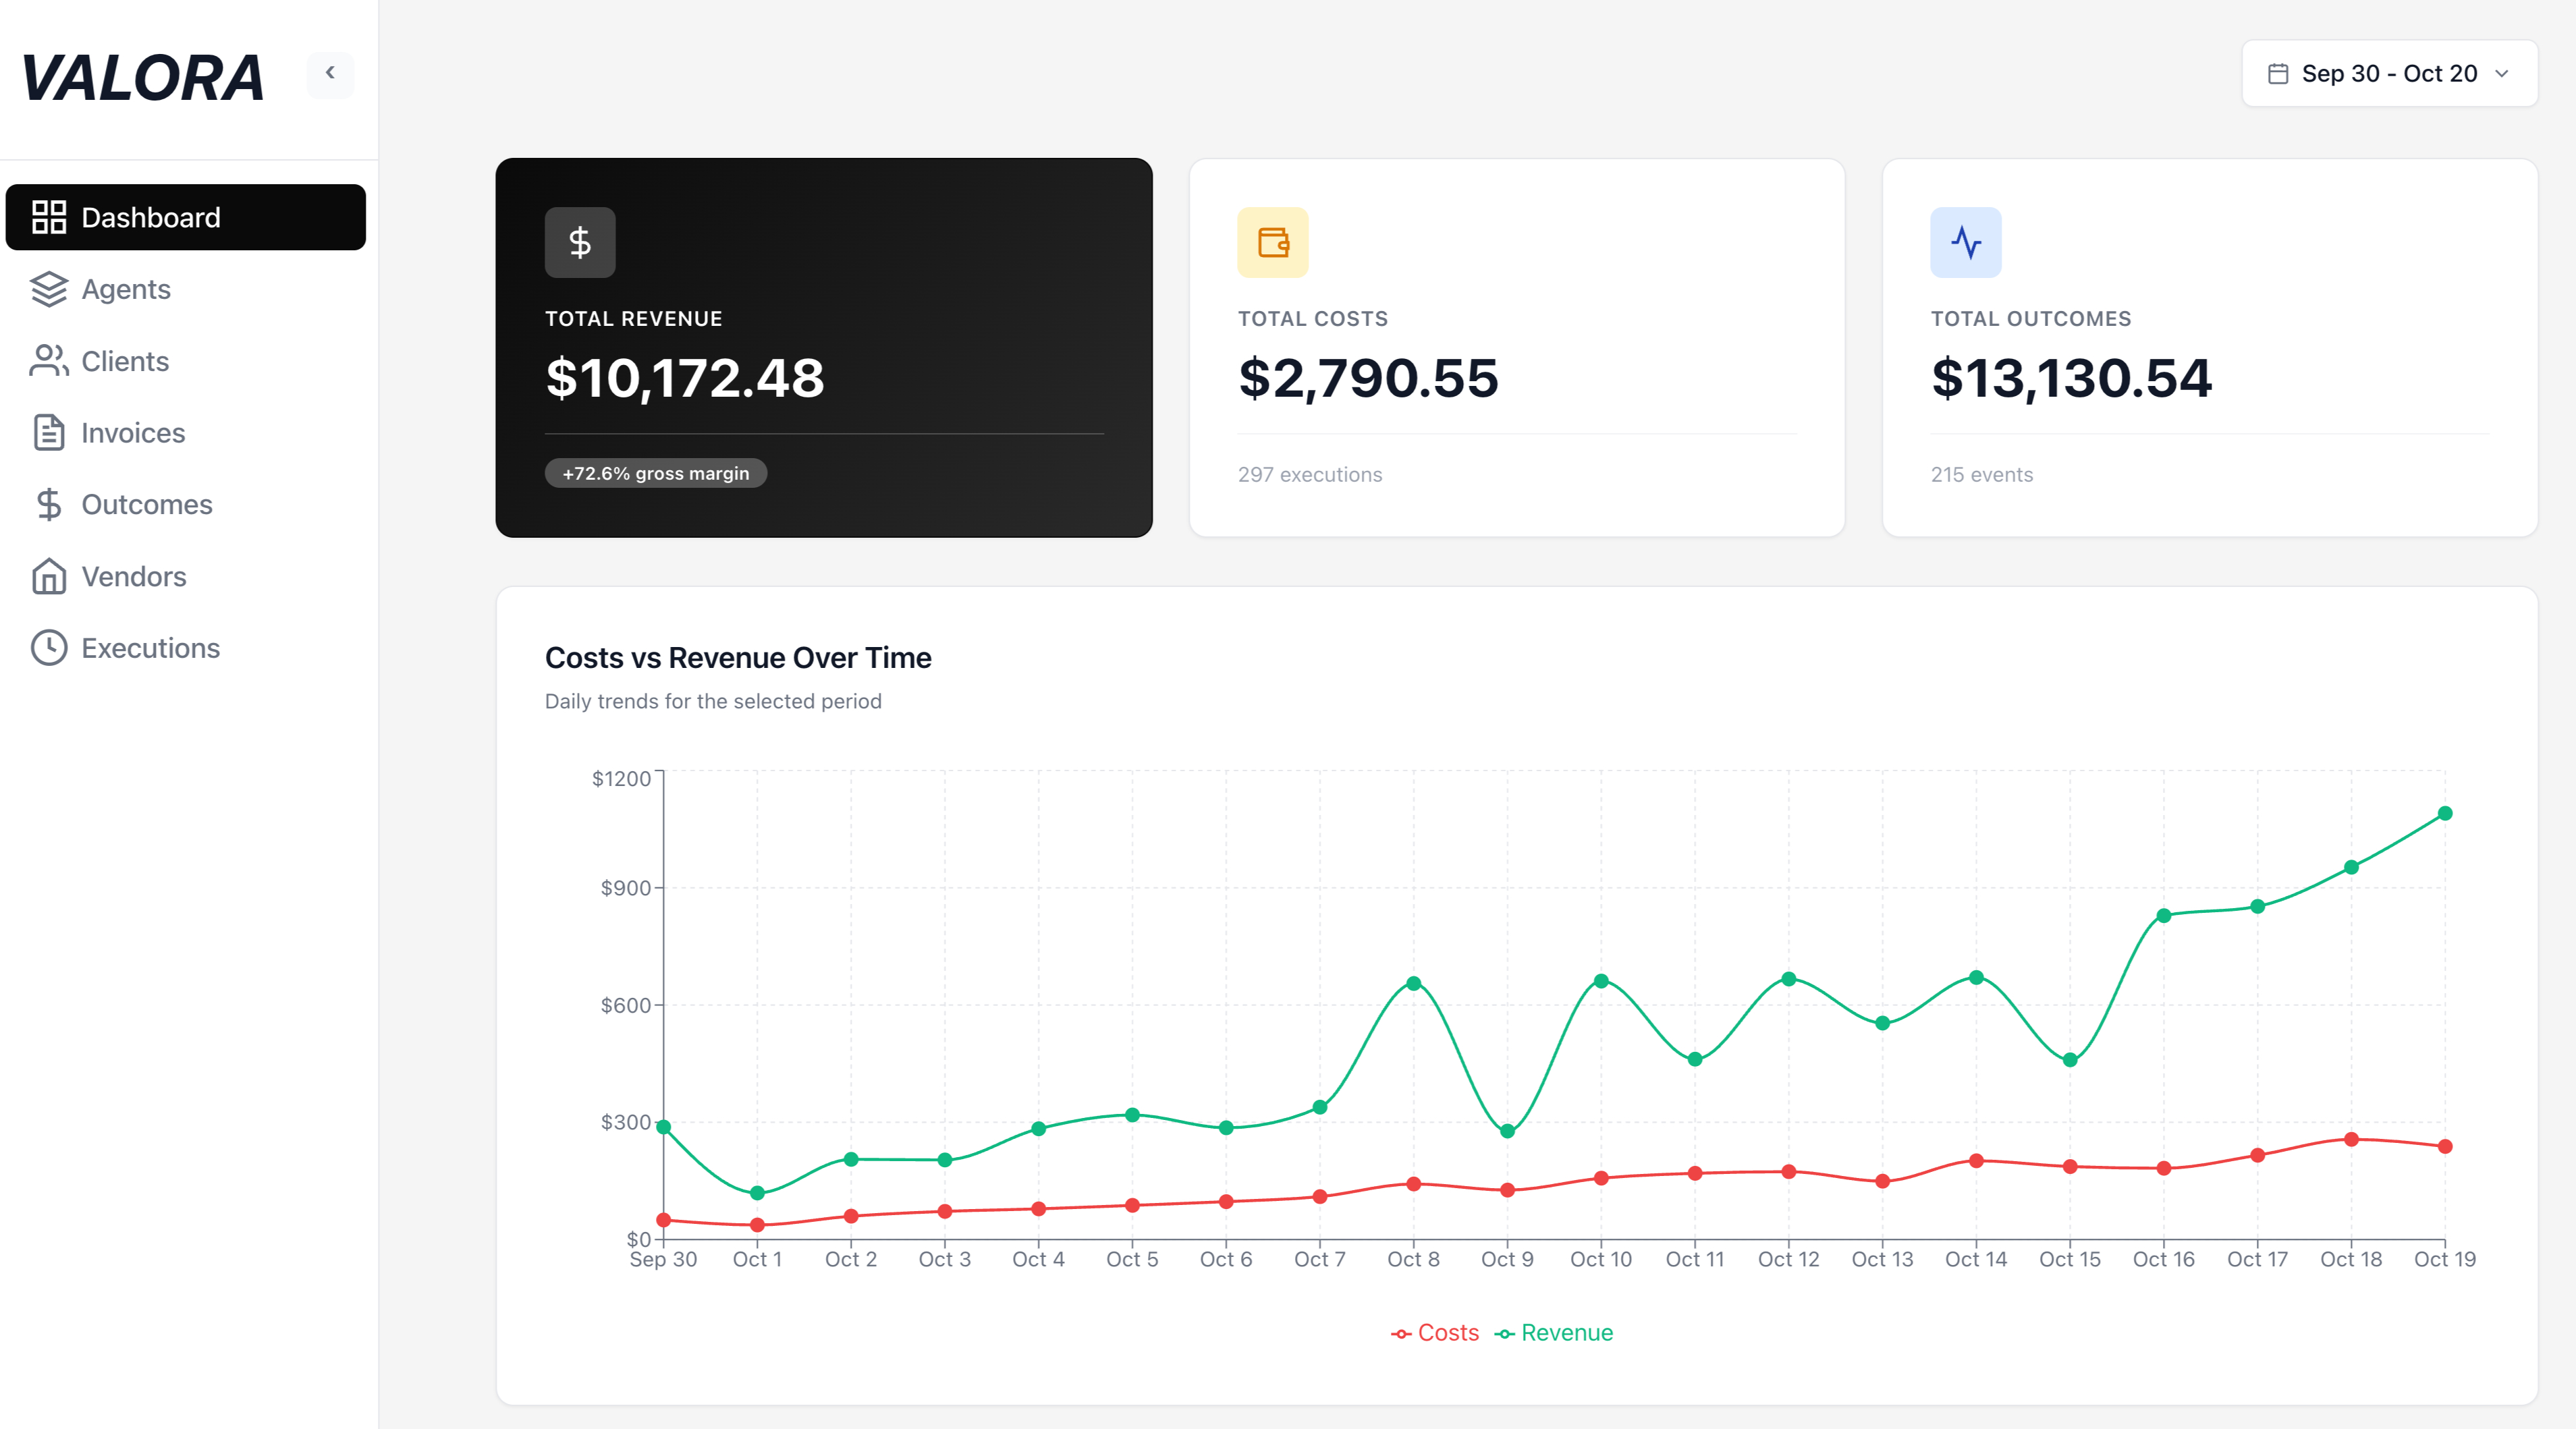Select the Vendors home icon
Screen dimensions: 2576x1429
[x=49, y=576]
